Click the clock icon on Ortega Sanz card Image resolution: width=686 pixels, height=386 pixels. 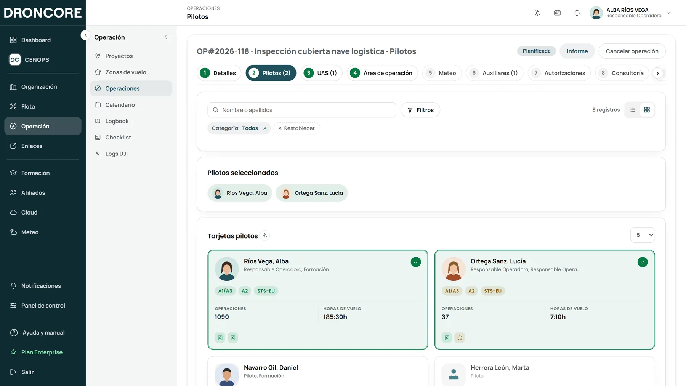click(460, 338)
